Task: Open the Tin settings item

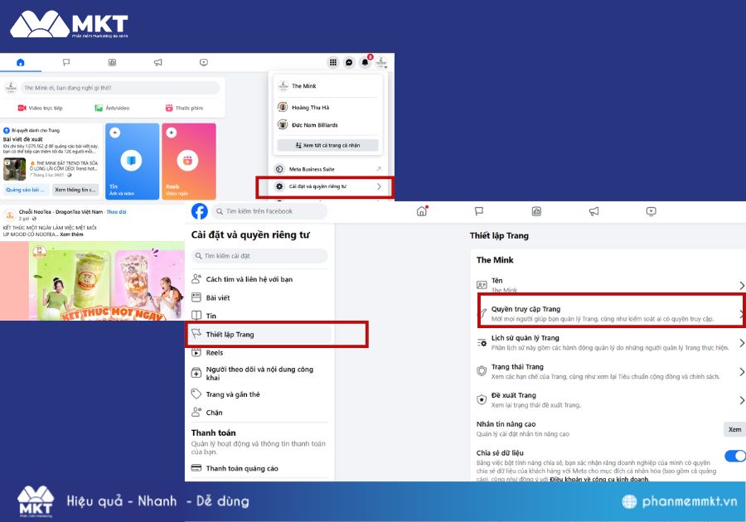Action: click(x=259, y=316)
